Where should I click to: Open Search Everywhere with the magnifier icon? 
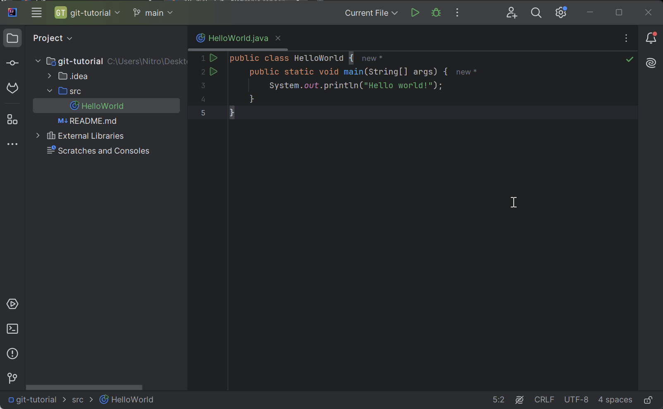[536, 12]
